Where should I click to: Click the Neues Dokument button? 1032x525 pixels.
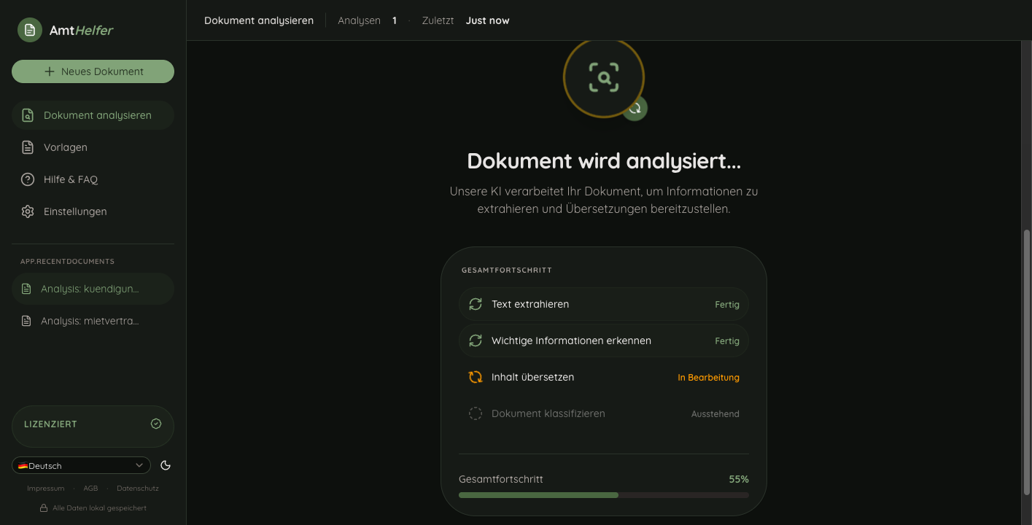click(x=93, y=71)
